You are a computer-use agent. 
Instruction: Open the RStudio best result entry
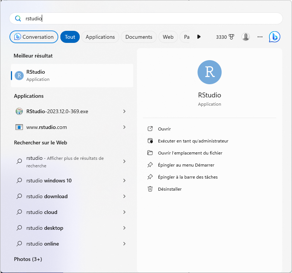click(x=72, y=76)
